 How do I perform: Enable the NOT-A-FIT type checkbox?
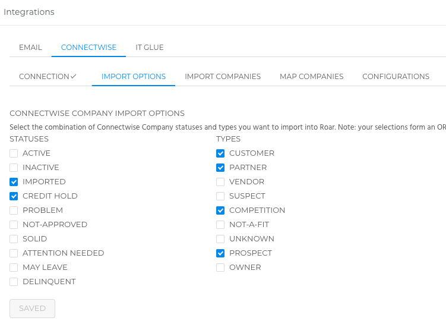point(220,225)
